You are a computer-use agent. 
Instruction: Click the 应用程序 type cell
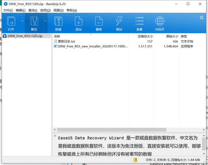click(x=187, y=46)
